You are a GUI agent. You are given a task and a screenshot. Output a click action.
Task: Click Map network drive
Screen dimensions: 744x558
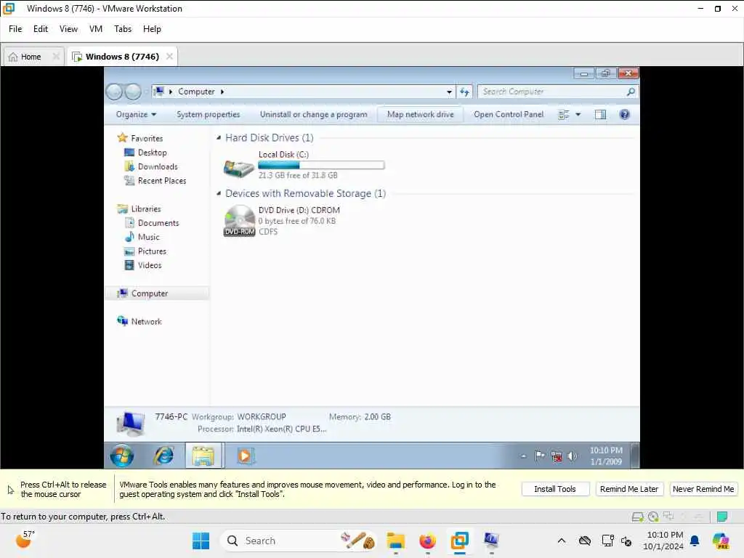pyautogui.click(x=421, y=114)
